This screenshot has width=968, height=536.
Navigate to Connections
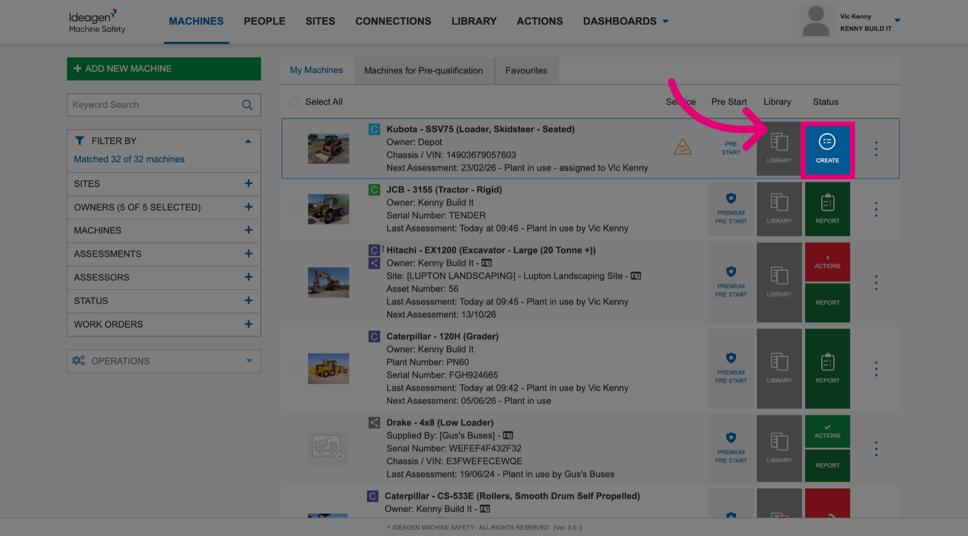393,21
